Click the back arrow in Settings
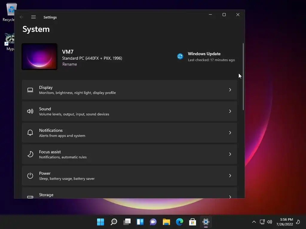The width and height of the screenshot is (306, 229). click(x=22, y=17)
